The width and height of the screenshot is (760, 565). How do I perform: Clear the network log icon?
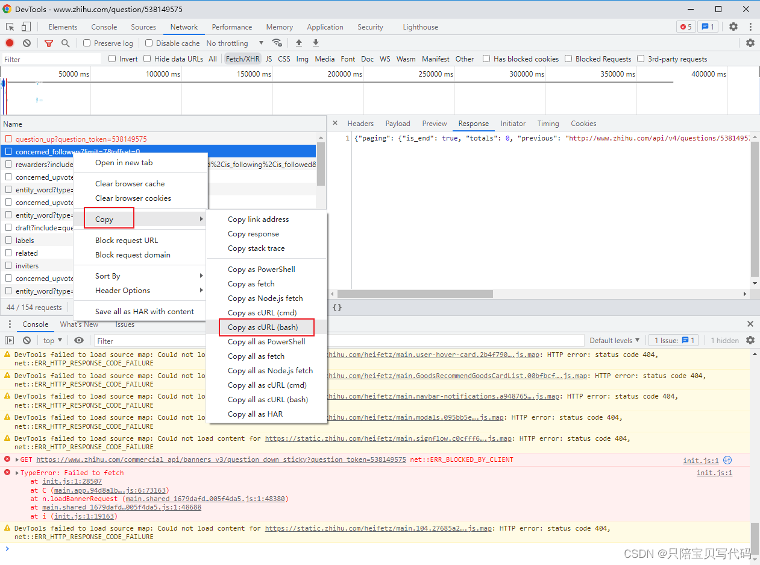tap(27, 43)
